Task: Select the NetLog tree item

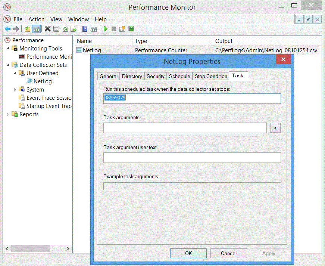Action: tap(43, 81)
